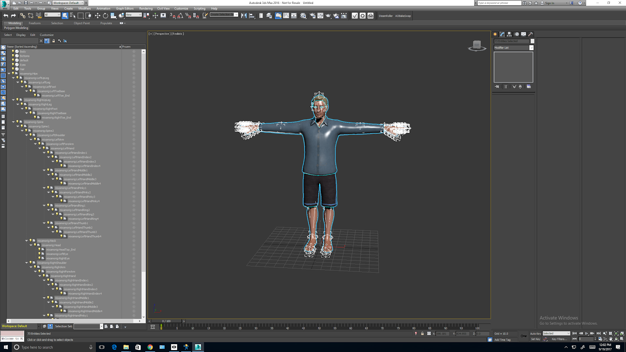Viewport: 626px width, 352px height.
Task: Click the Mirror tool icon
Action: [x=244, y=16]
